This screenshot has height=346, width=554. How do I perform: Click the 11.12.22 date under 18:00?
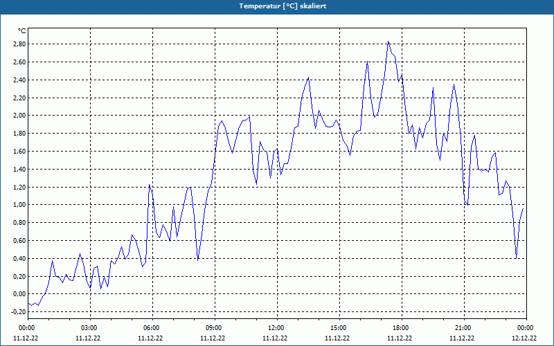(x=400, y=338)
